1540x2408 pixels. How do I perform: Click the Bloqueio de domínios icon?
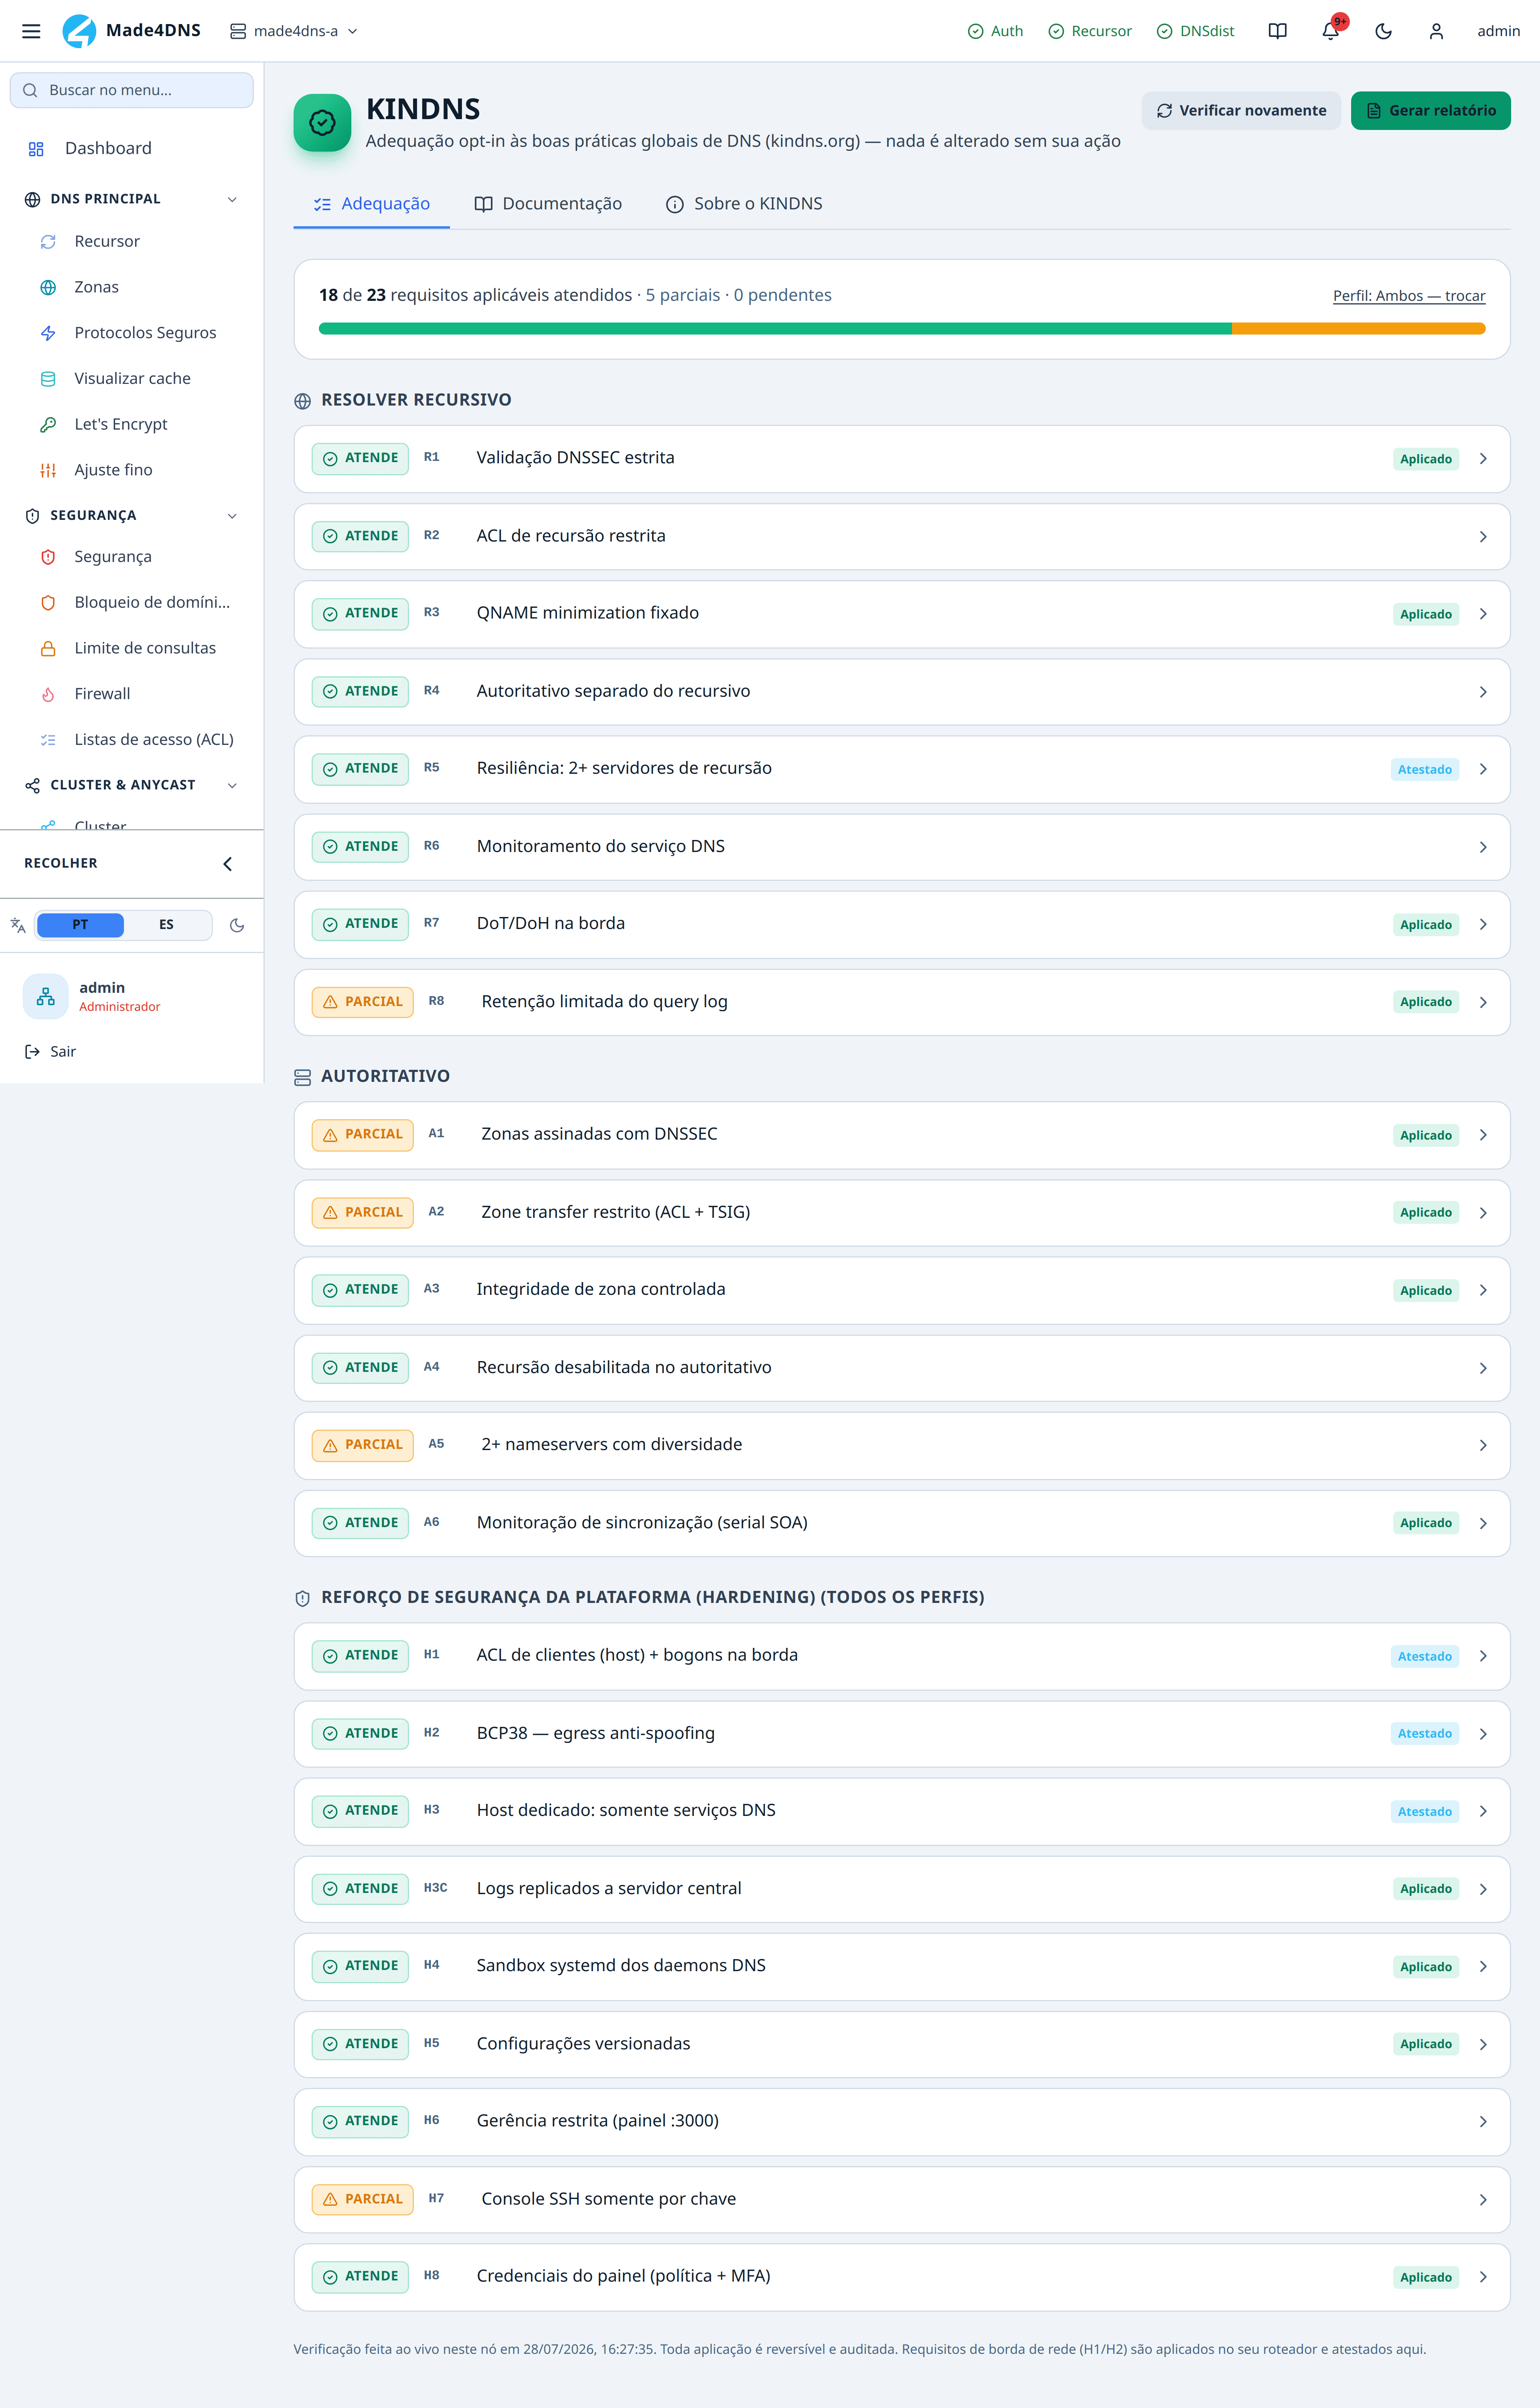point(48,603)
